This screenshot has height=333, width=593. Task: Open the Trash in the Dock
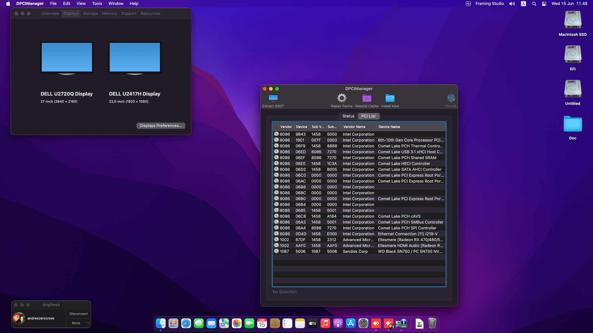(432, 323)
